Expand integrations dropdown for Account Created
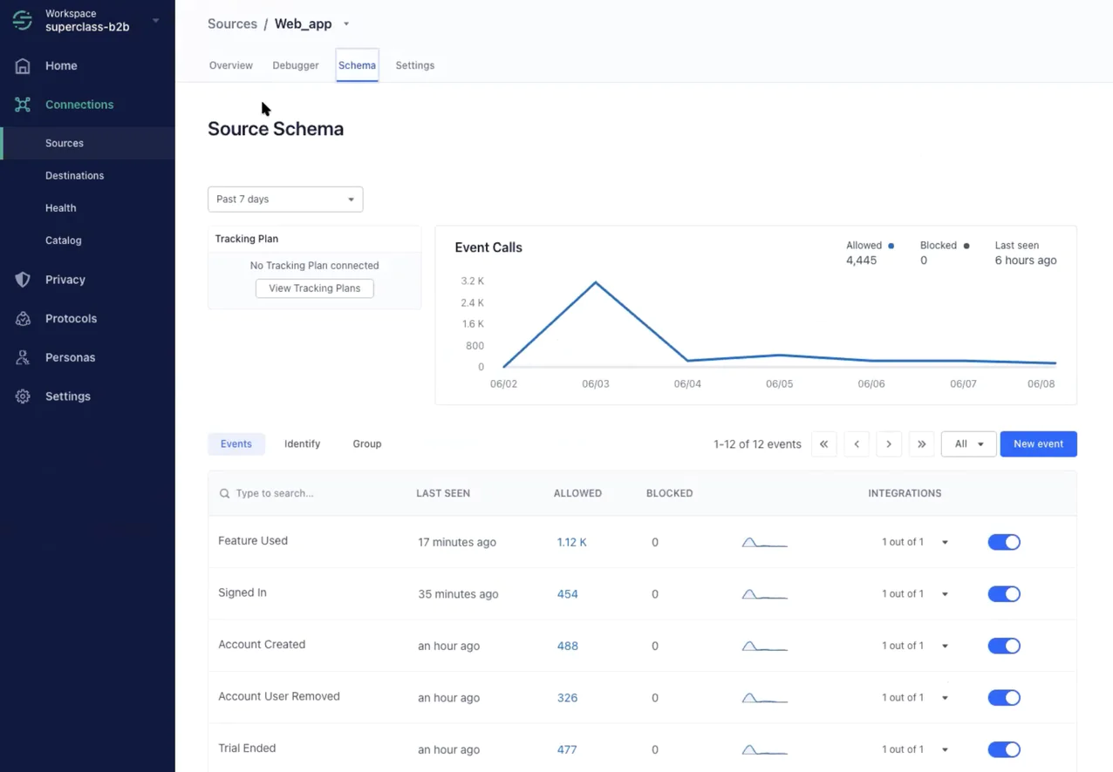Image resolution: width=1113 pixels, height=772 pixels. point(945,647)
